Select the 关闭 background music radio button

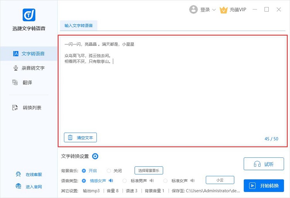pos(109,171)
